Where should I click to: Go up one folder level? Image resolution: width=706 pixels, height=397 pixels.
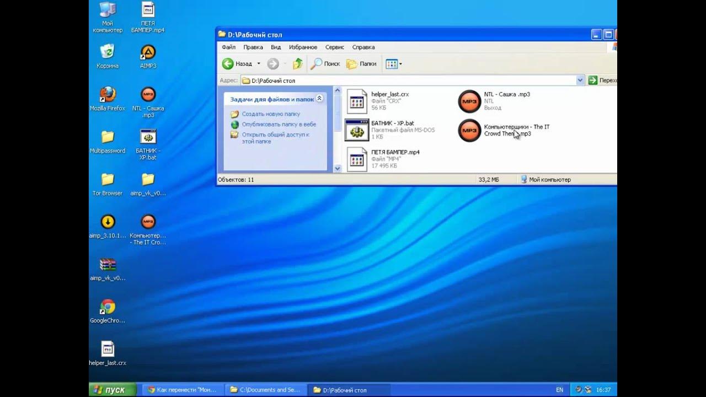coord(298,64)
